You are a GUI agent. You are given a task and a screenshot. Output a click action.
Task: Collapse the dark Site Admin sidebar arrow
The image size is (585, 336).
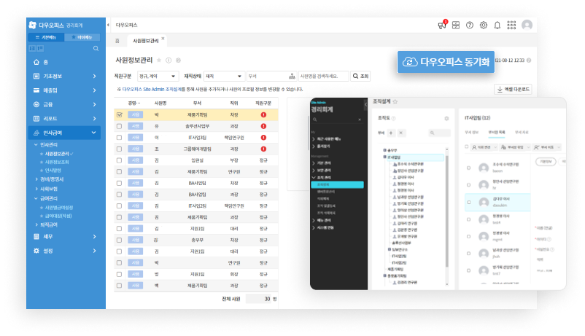coord(365,105)
